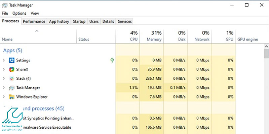269x134 pixels.
Task: Select the Apps (5) group header
Action: (13, 51)
